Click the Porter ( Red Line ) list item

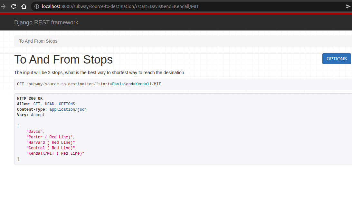point(49,137)
